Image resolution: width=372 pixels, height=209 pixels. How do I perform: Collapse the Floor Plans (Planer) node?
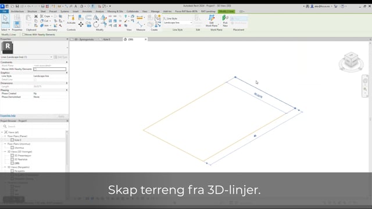click(x=5, y=136)
